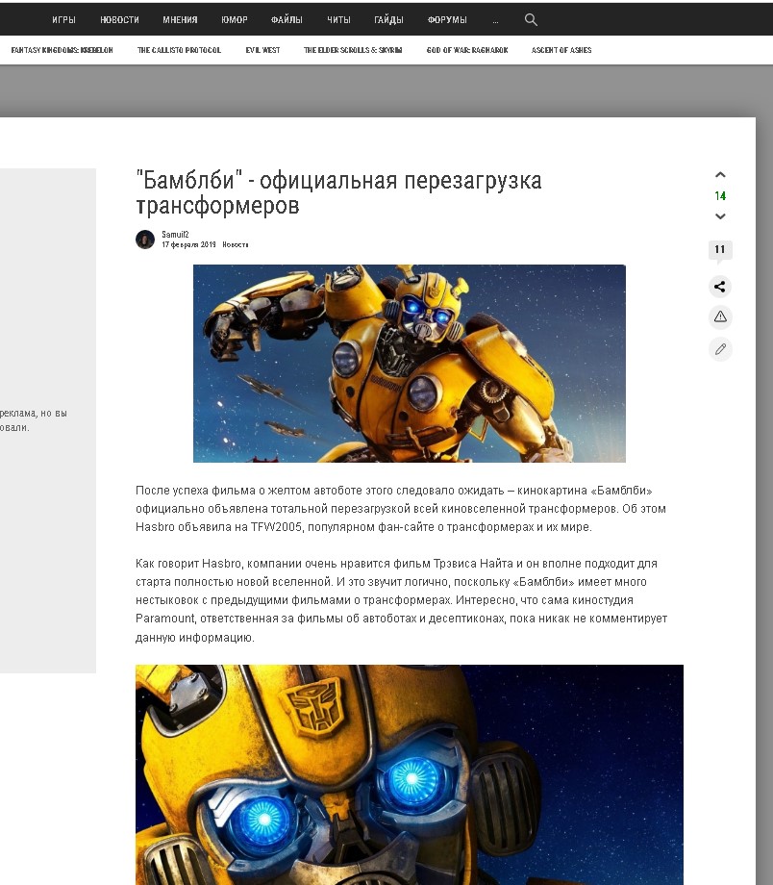The width and height of the screenshot is (773, 885).
Task: Open the ЮМОР section
Action: pyautogui.click(x=235, y=20)
